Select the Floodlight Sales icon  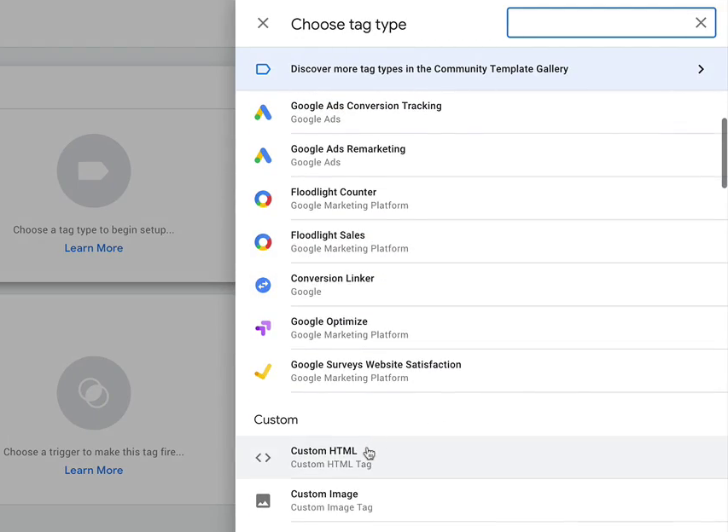click(263, 242)
